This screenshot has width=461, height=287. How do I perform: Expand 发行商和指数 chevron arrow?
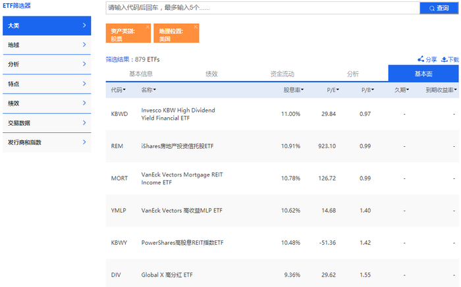pos(84,142)
